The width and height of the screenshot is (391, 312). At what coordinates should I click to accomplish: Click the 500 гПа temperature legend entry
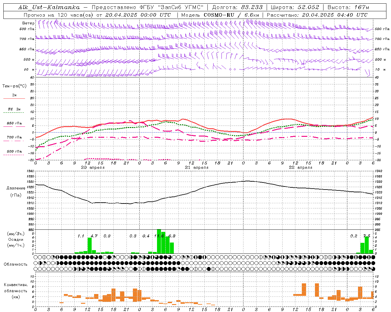[x=14, y=151]
